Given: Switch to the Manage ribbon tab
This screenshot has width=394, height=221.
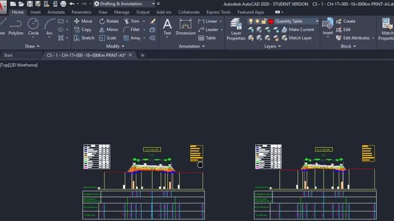Looking at the screenshot, I should point(122,12).
